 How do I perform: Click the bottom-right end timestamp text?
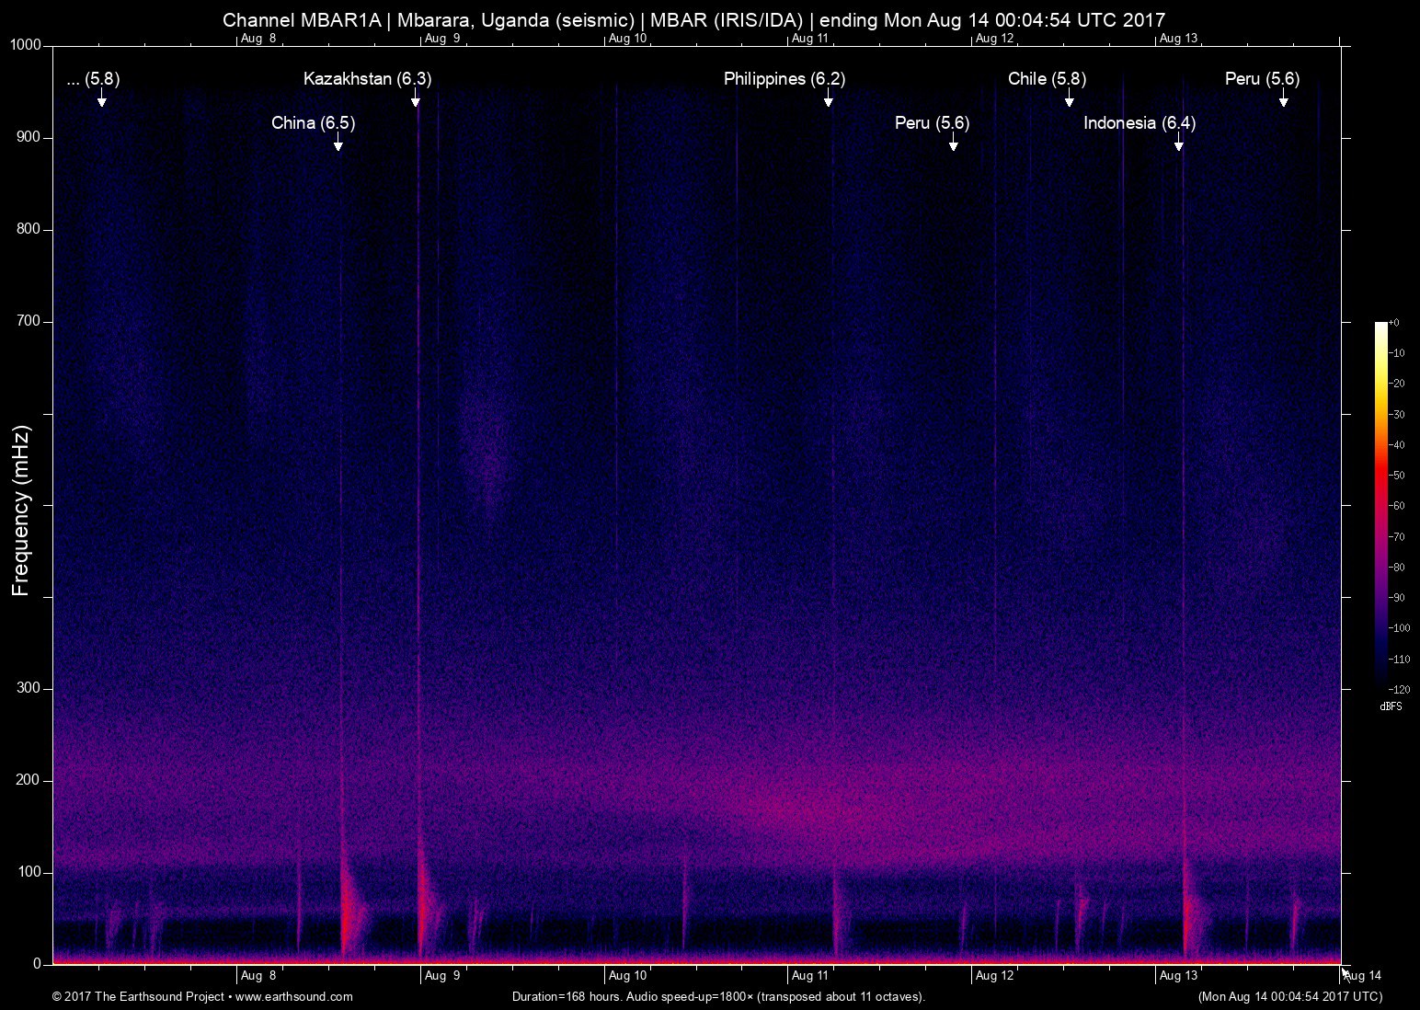(x=1289, y=996)
